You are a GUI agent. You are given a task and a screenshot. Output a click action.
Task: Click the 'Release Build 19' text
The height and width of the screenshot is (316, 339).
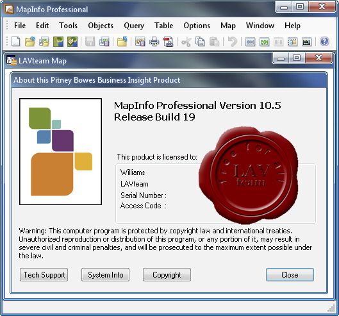coord(154,117)
